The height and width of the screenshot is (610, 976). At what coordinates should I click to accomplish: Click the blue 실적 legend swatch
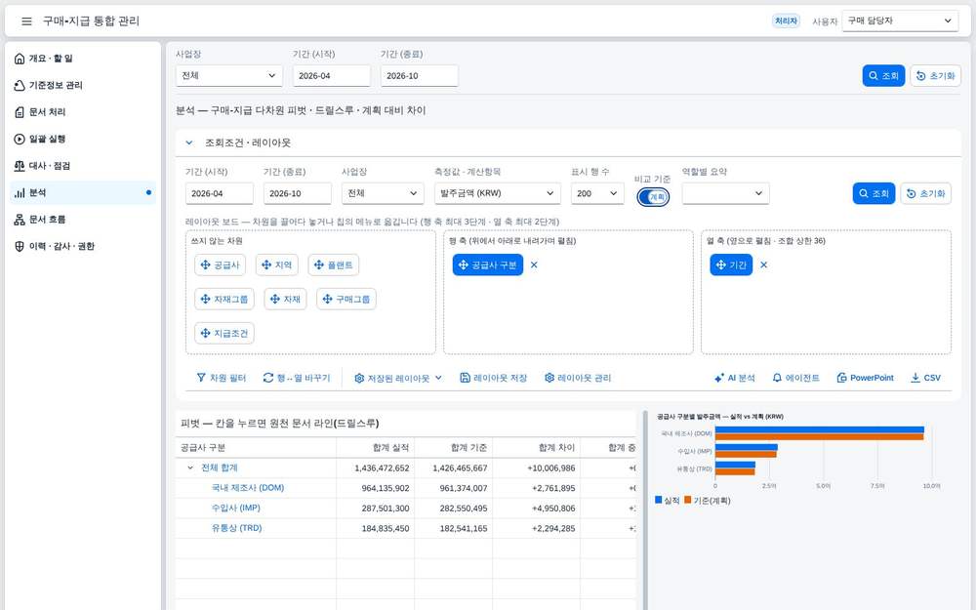coord(659,499)
